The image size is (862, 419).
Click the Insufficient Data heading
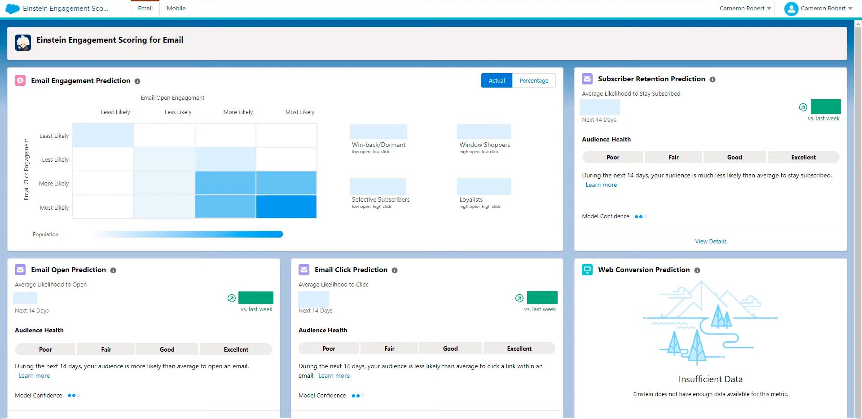[711, 379]
